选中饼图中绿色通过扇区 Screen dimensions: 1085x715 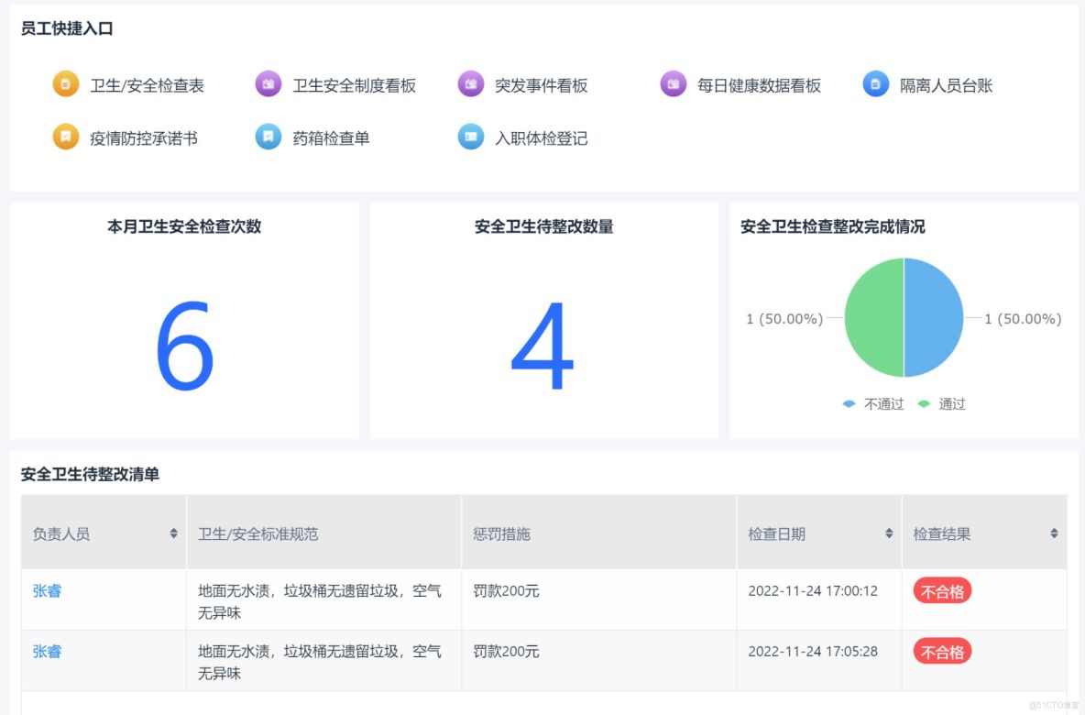click(x=875, y=318)
